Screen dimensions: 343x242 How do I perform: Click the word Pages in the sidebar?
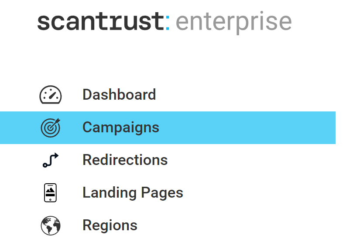point(162,193)
